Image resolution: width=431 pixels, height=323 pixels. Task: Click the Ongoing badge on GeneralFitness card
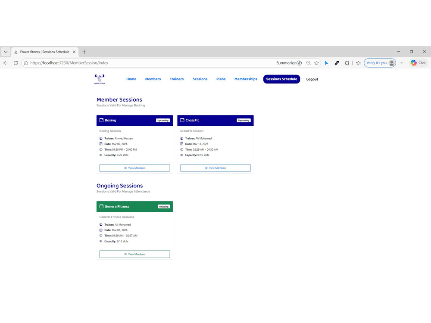[164, 207]
